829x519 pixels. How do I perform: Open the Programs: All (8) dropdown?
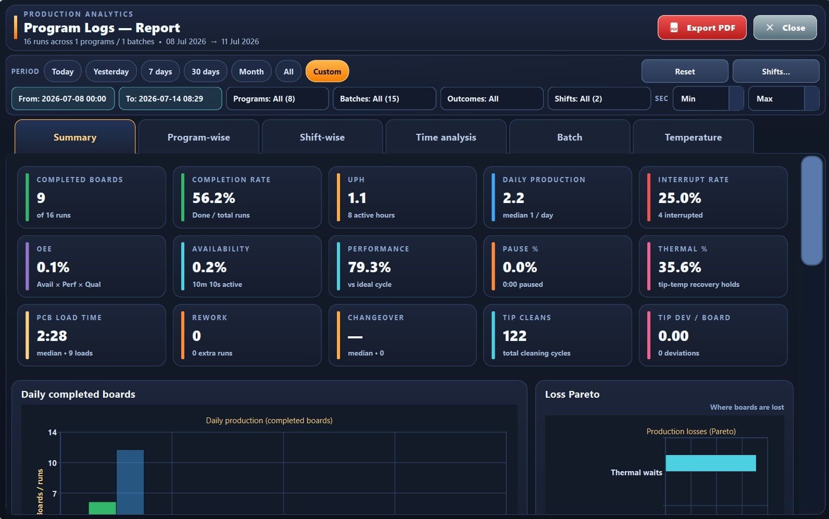278,98
